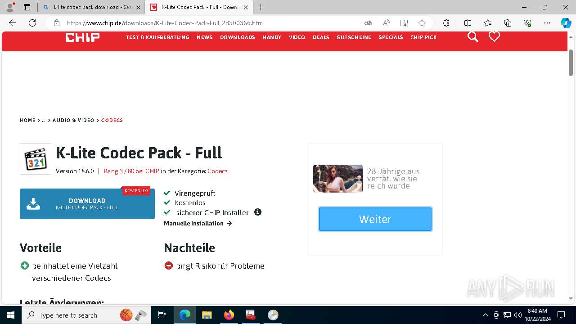Go to Home breadcrumb
The width and height of the screenshot is (576, 324).
tap(27, 120)
